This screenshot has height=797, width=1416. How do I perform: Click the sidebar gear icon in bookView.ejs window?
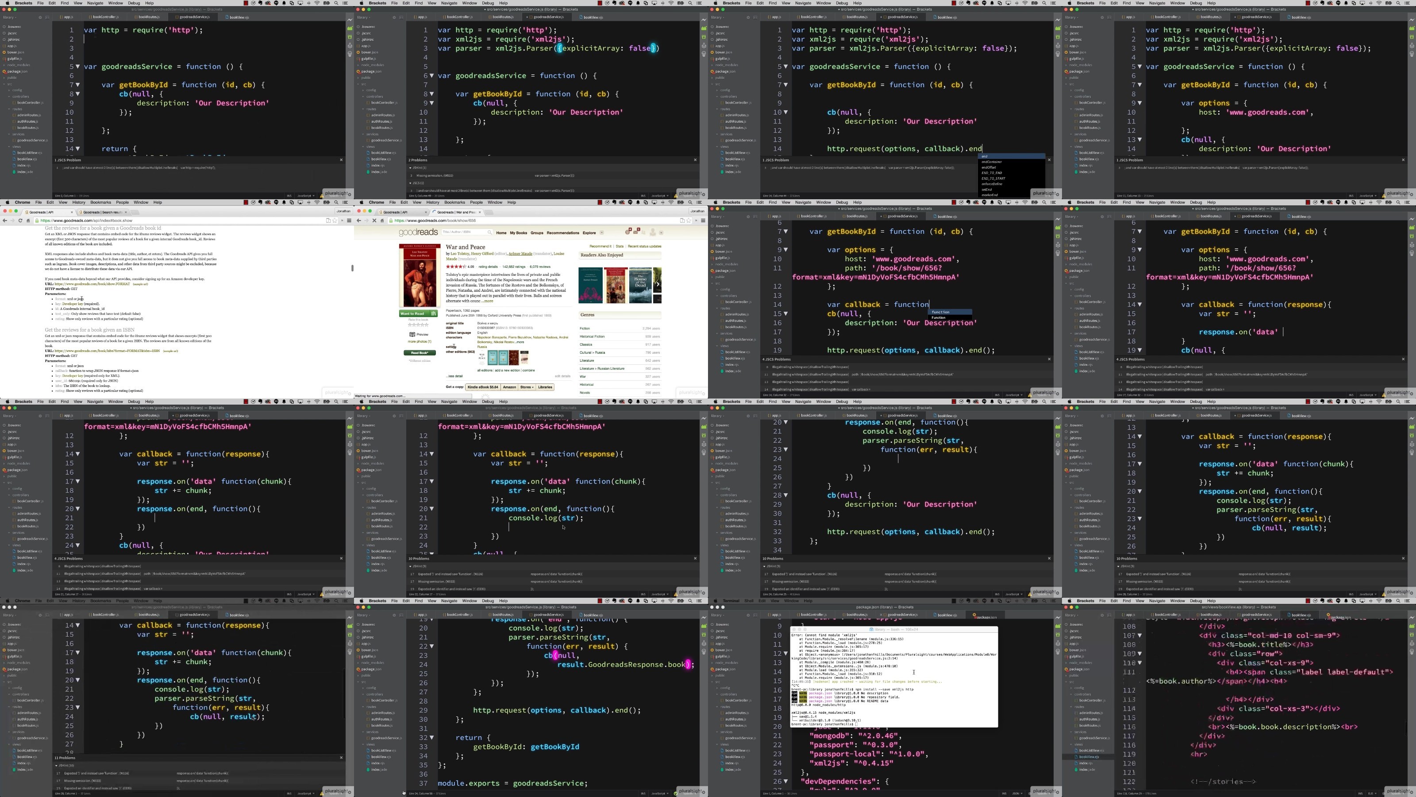(1102, 615)
